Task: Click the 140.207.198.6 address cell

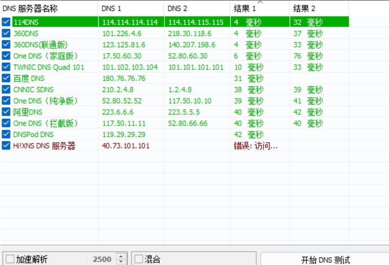Action: coord(197,44)
